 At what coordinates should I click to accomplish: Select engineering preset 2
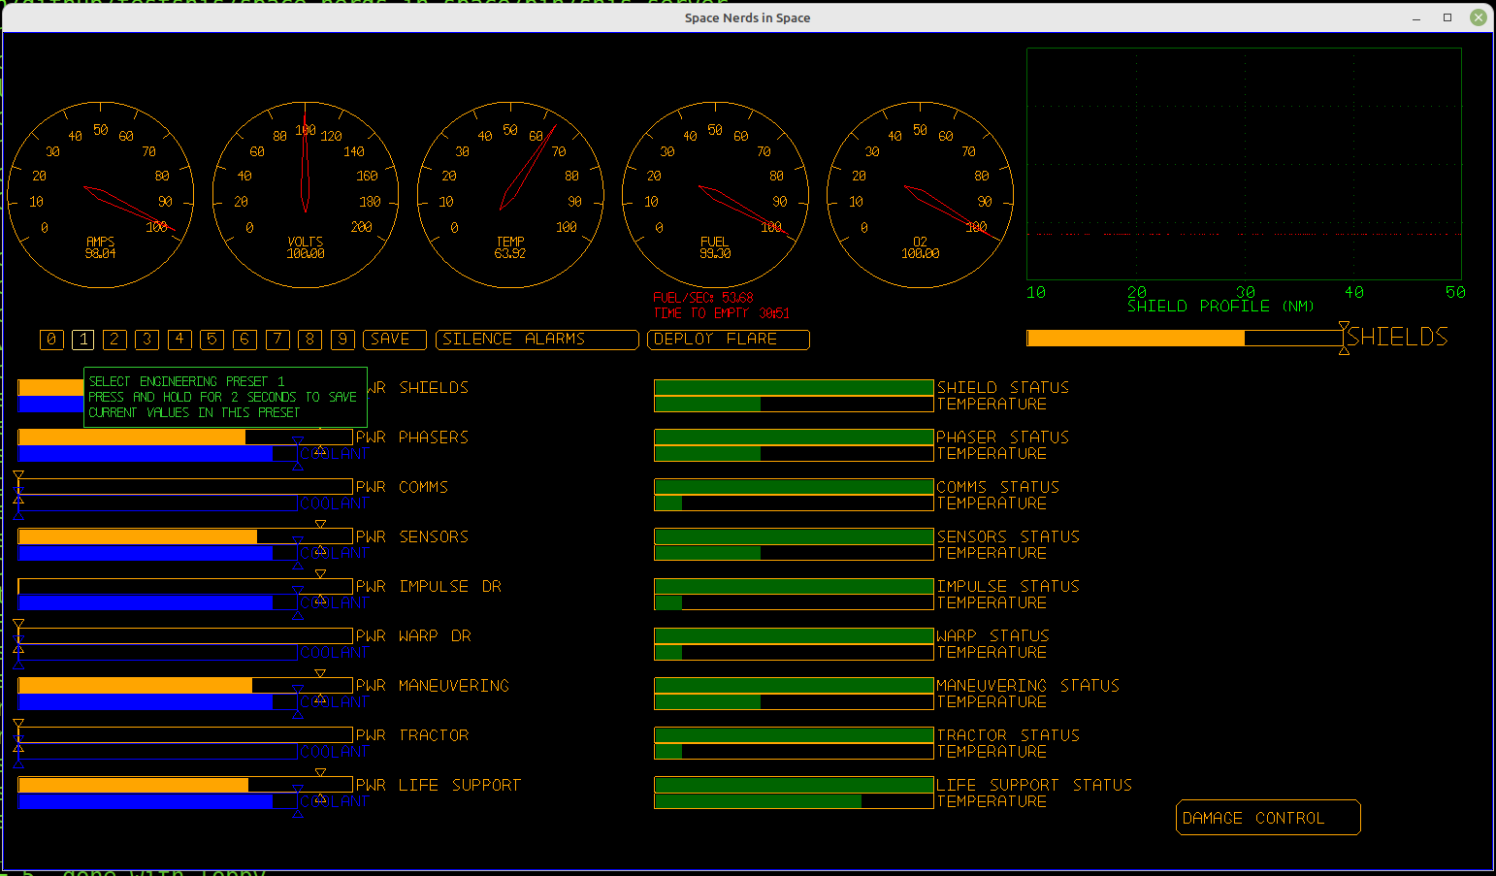tap(114, 340)
